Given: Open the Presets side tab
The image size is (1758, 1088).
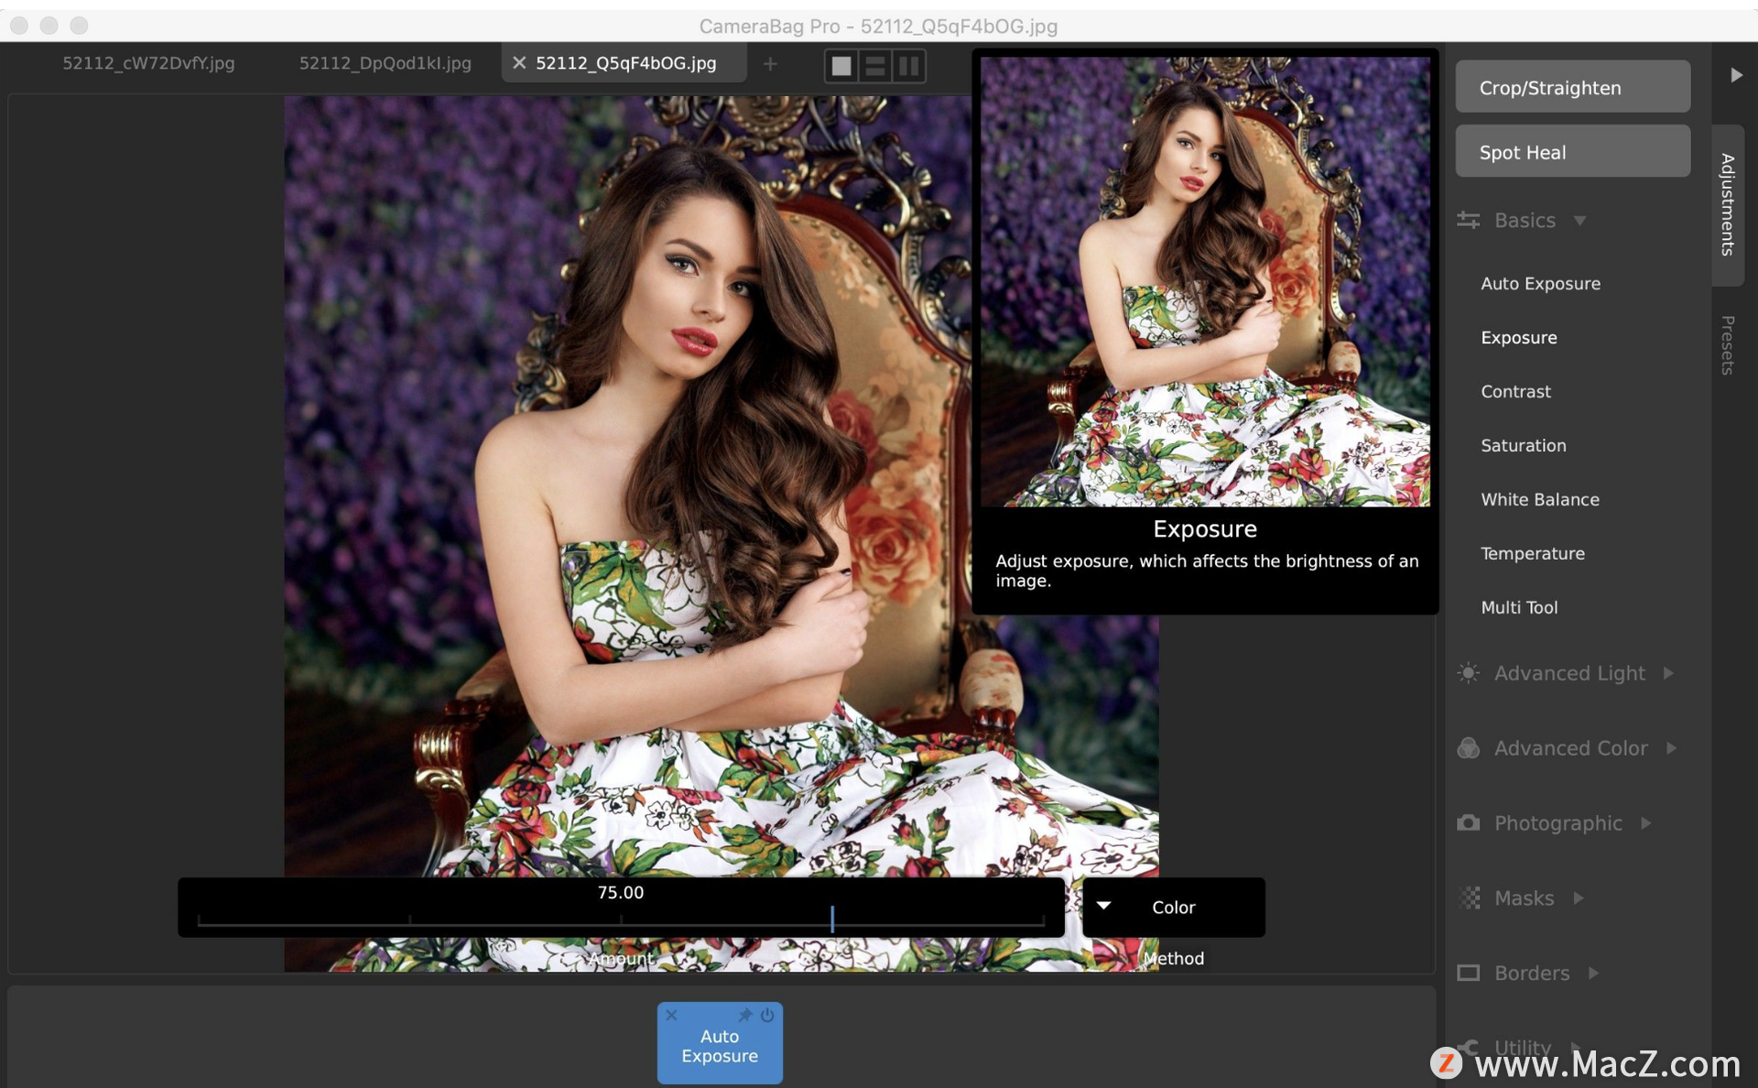Looking at the screenshot, I should click(x=1728, y=345).
